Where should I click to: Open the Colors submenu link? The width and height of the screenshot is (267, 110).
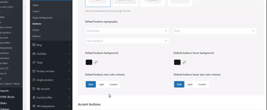36,11
